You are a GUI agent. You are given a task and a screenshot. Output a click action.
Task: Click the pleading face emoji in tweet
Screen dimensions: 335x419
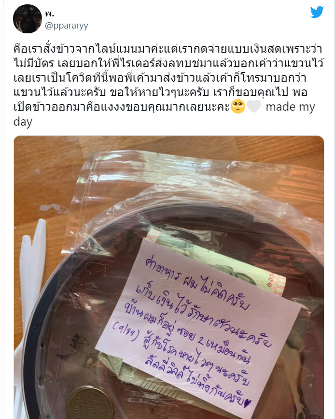(x=238, y=106)
